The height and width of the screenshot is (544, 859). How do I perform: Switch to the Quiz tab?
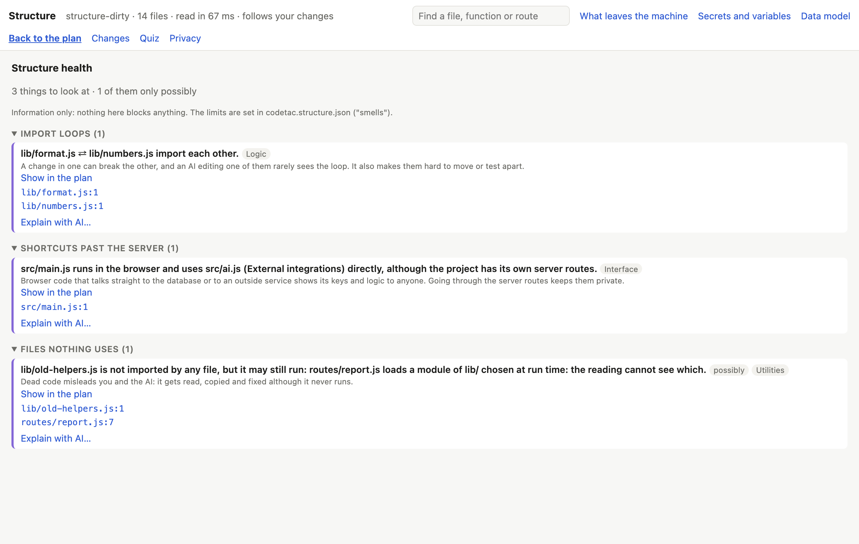click(x=150, y=38)
